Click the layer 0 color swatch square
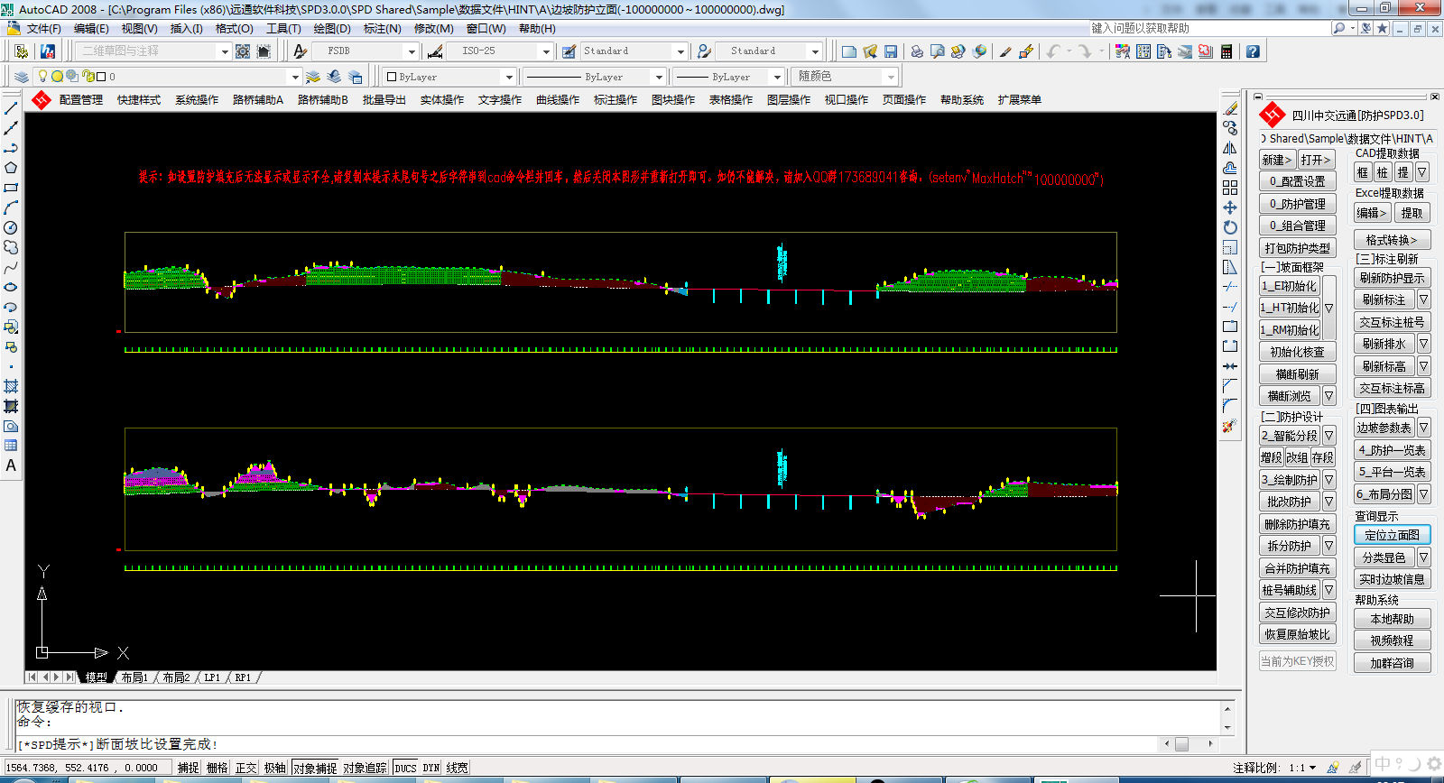This screenshot has width=1444, height=783. click(101, 77)
